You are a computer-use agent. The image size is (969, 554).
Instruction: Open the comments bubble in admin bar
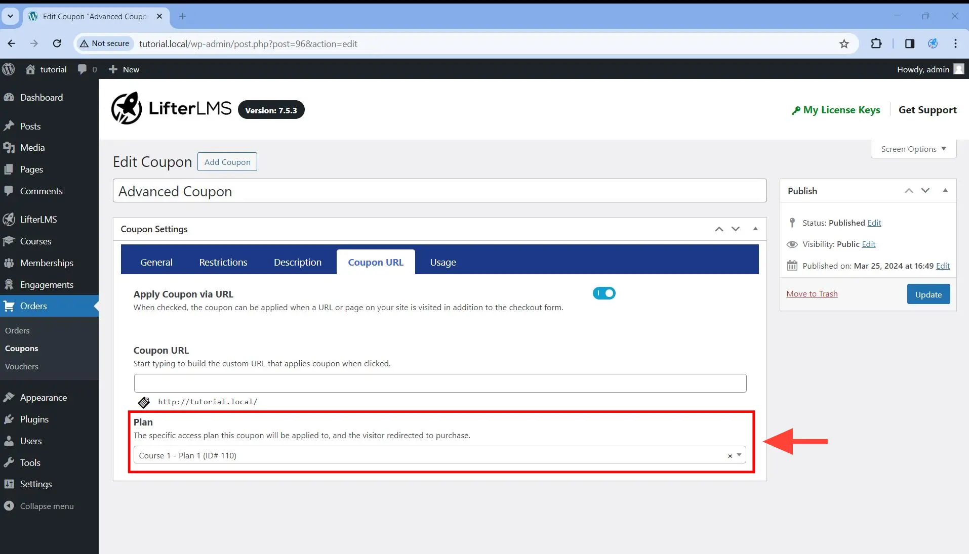click(82, 69)
